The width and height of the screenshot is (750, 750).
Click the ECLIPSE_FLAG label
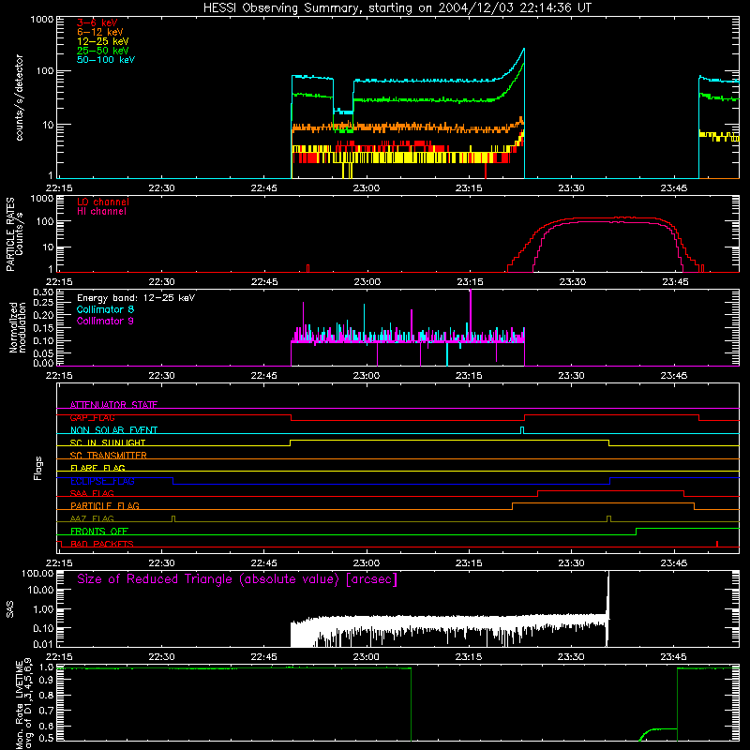click(102, 481)
